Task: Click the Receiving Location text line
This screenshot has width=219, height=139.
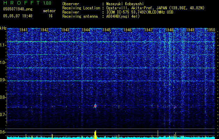Action: point(133,8)
